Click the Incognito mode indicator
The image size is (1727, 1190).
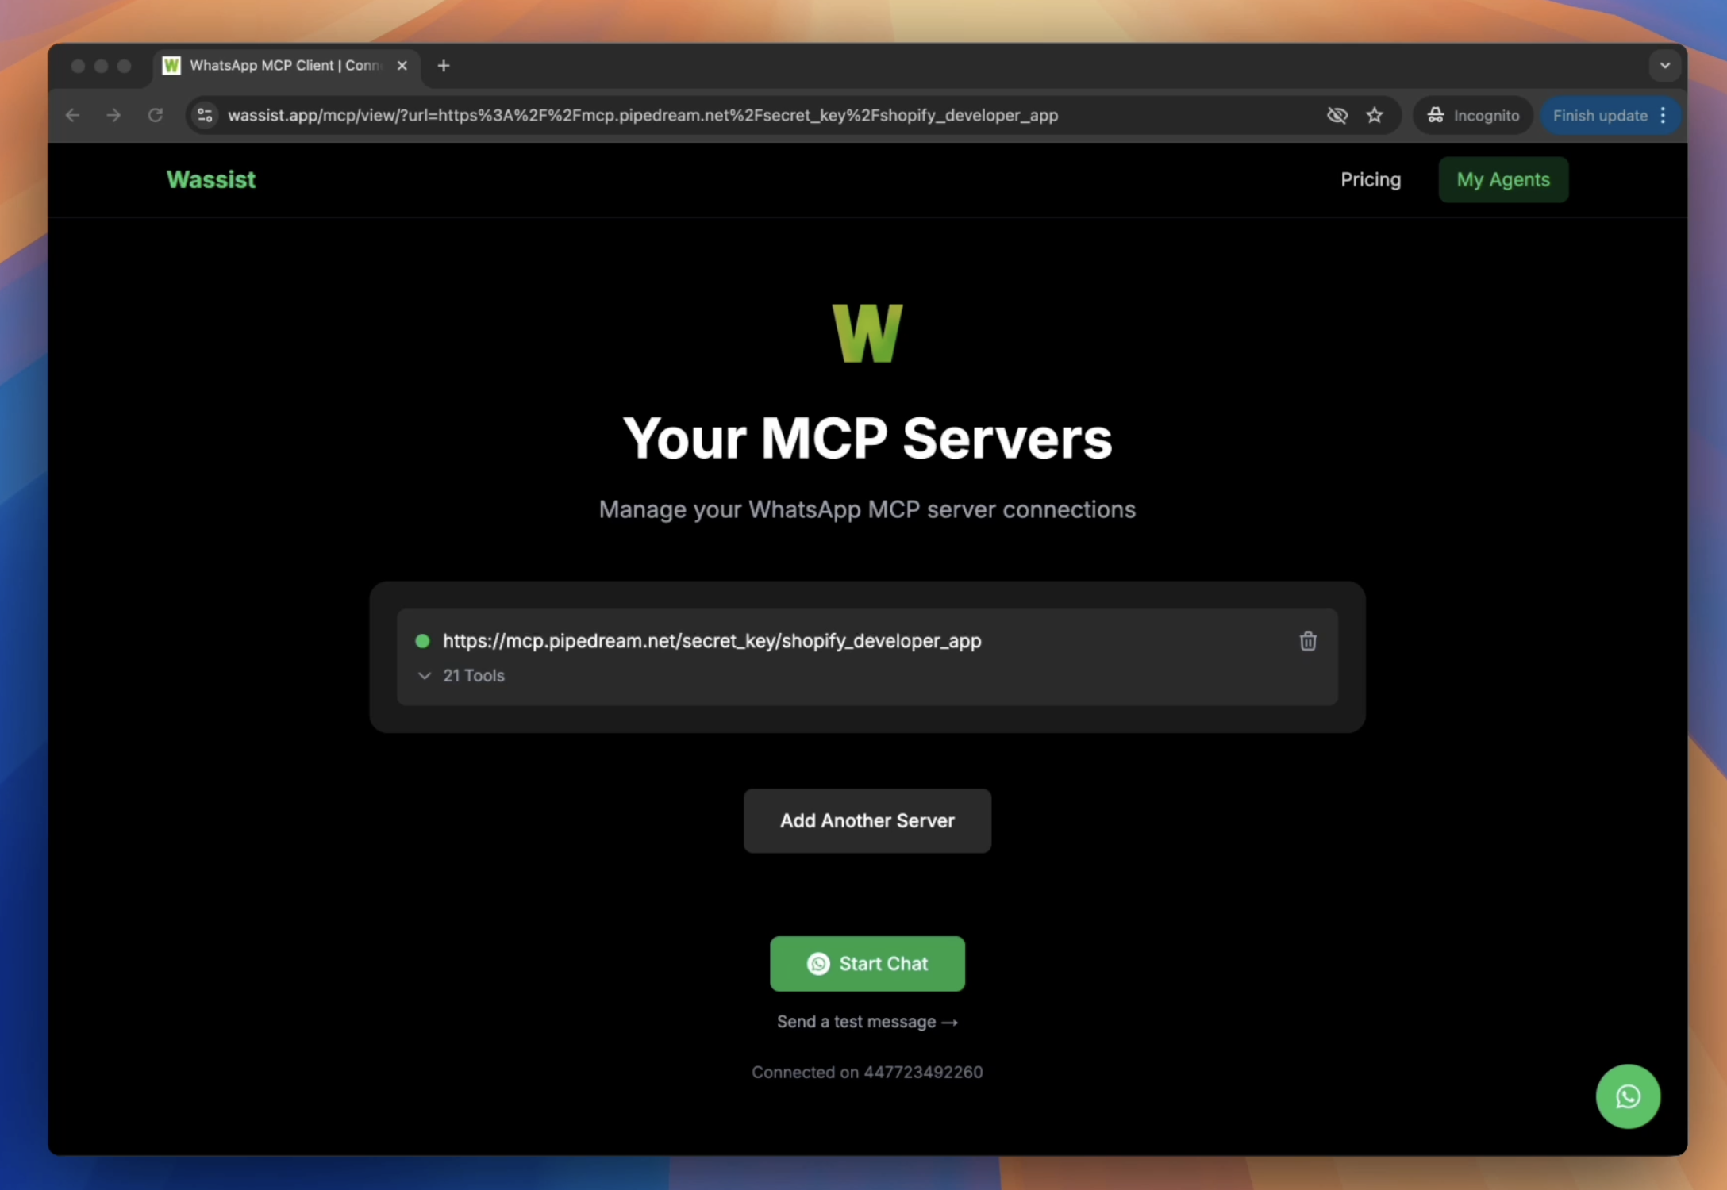click(x=1473, y=115)
